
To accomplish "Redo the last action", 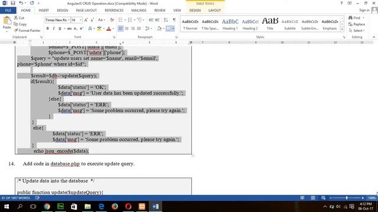I will point(32,3).
